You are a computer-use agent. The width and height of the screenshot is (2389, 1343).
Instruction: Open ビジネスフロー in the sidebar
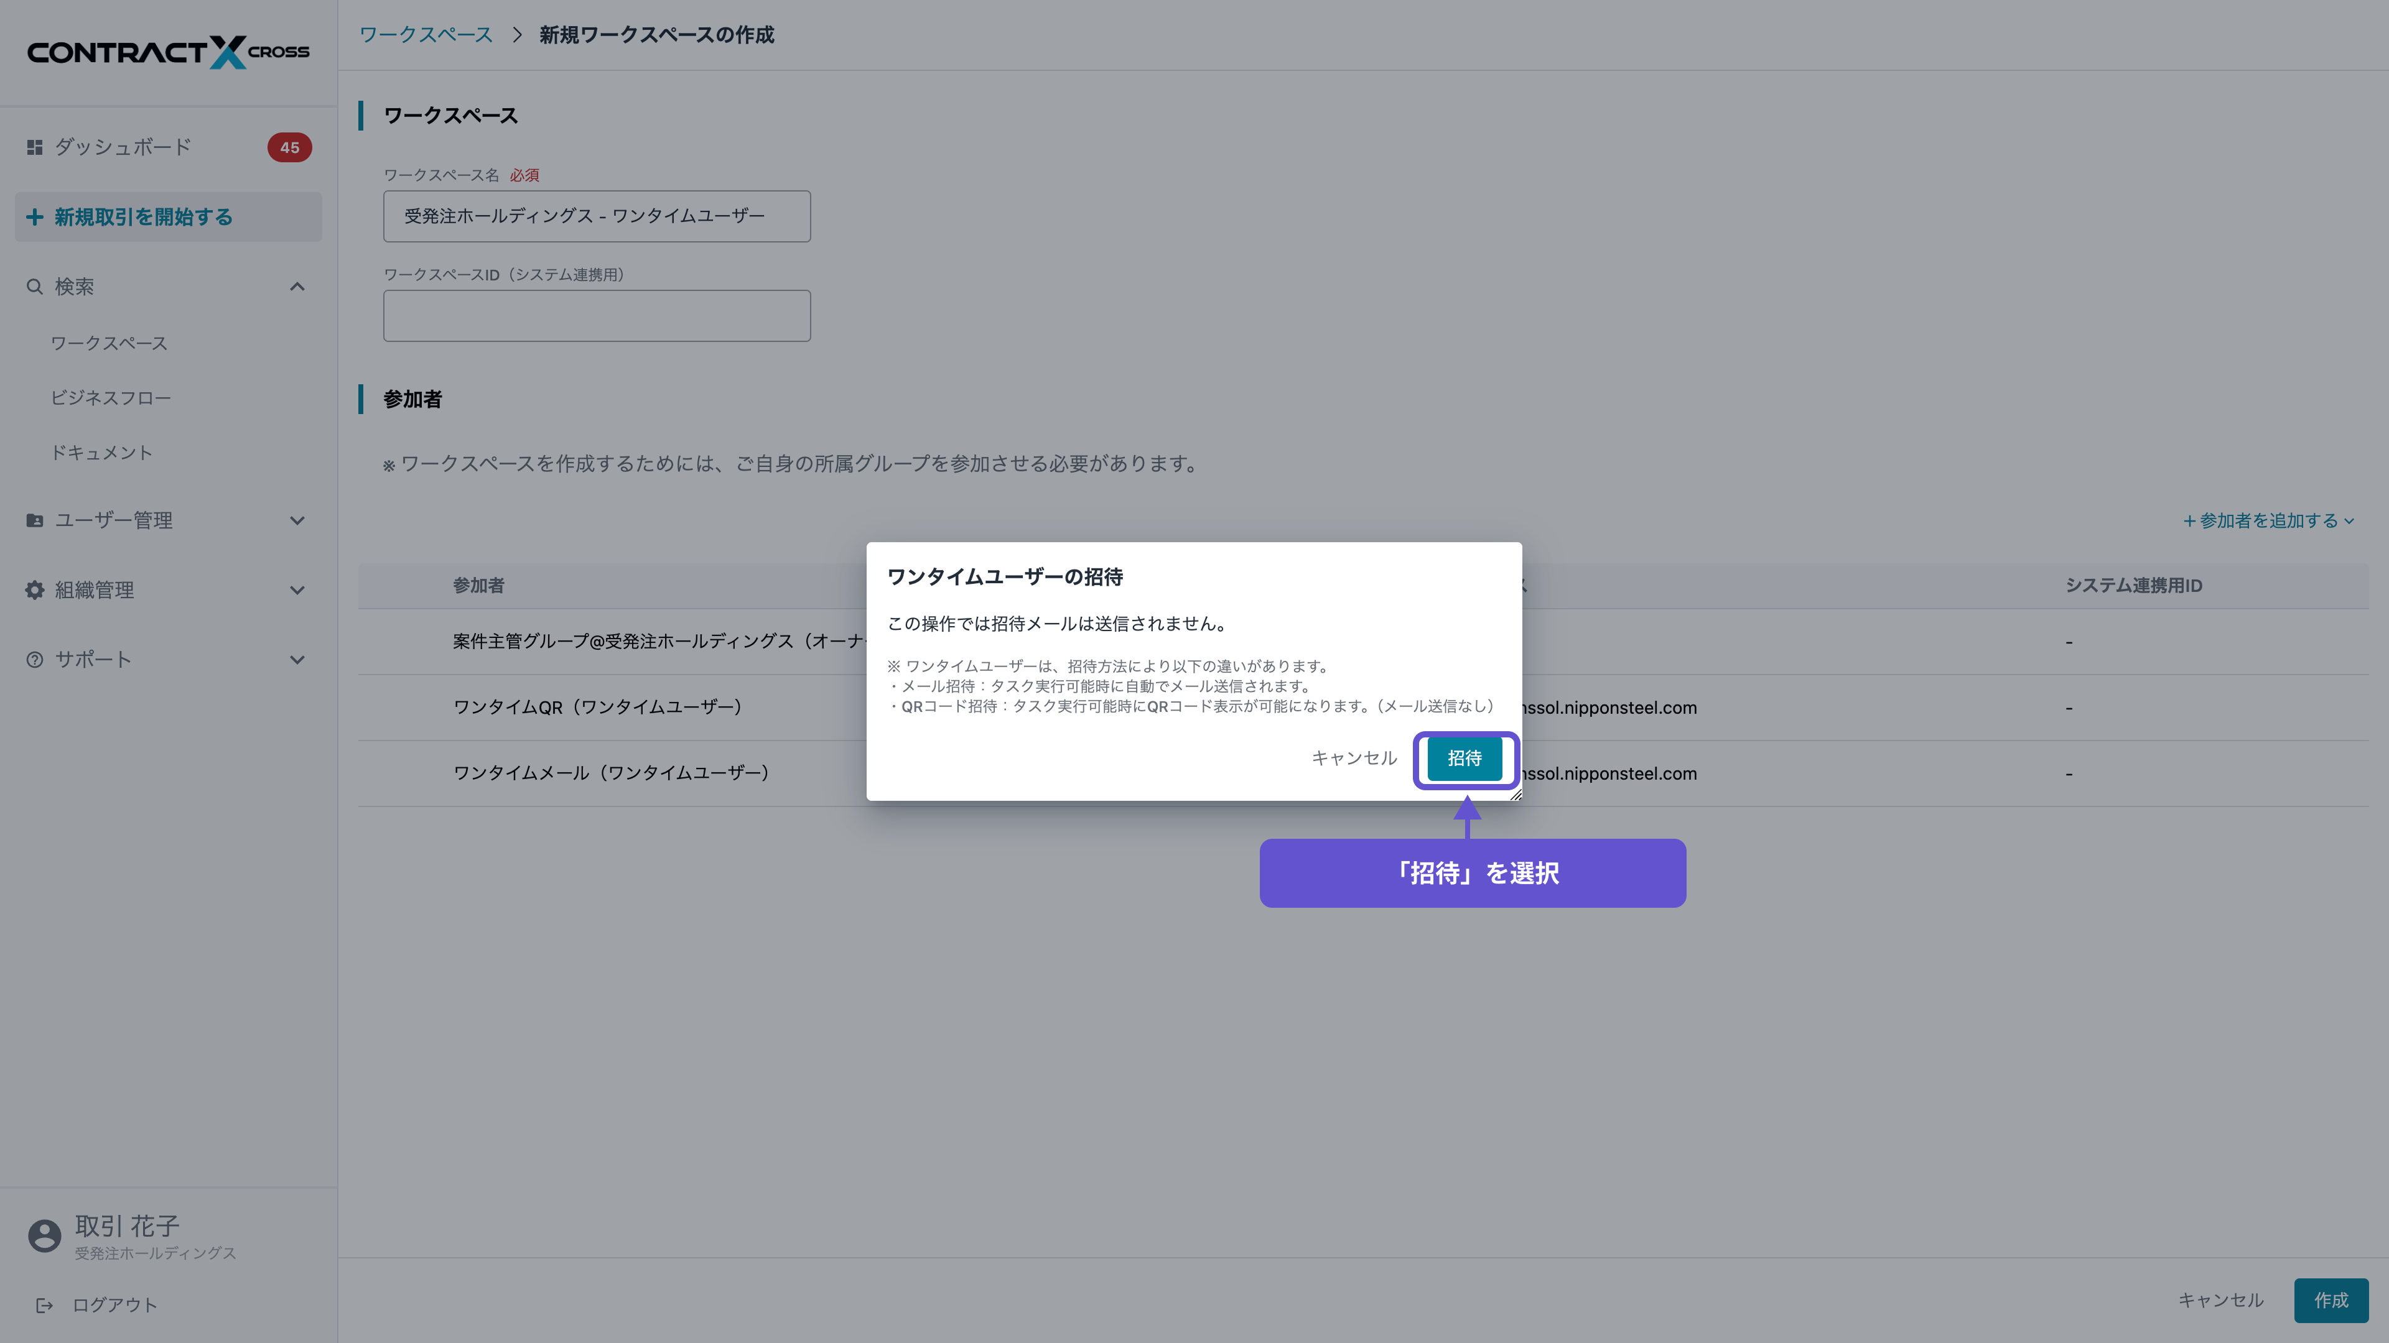click(x=111, y=398)
